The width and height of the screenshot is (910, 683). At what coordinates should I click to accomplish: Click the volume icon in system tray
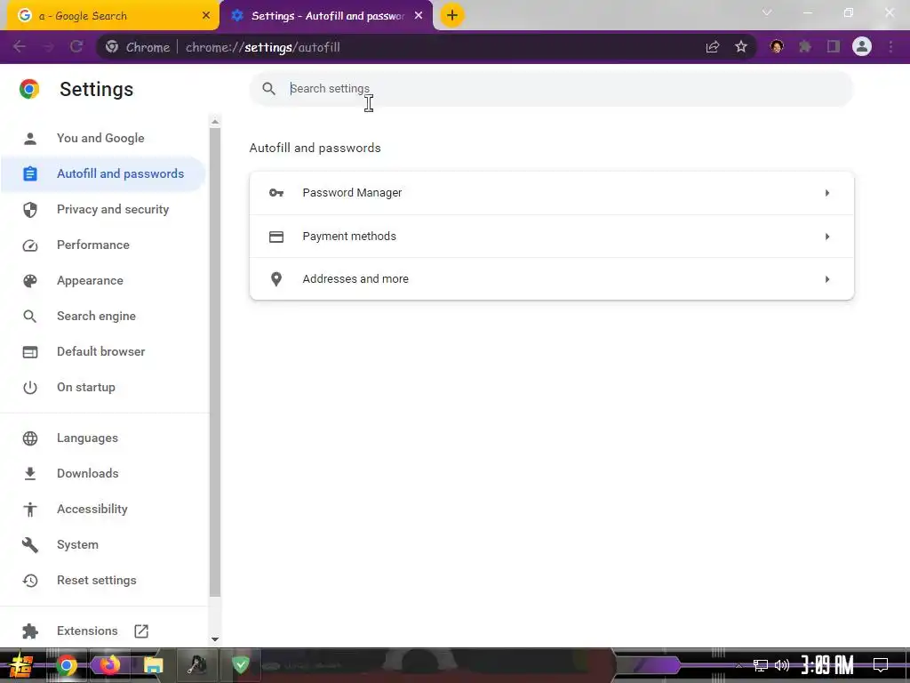coord(782,665)
